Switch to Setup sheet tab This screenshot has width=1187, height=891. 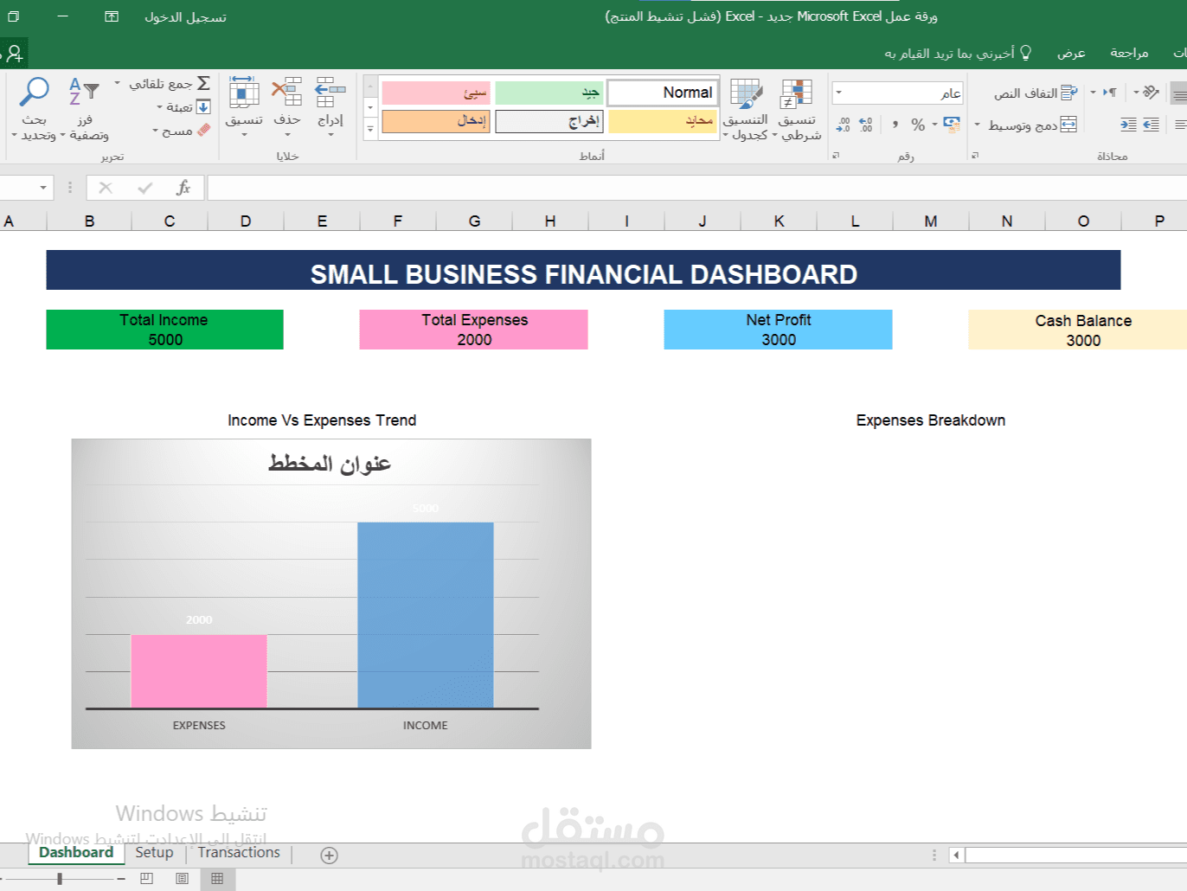(154, 853)
